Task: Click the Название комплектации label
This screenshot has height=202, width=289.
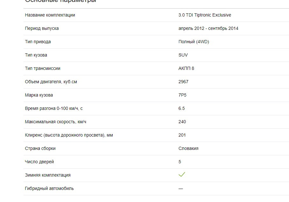Action: pyautogui.click(x=50, y=15)
